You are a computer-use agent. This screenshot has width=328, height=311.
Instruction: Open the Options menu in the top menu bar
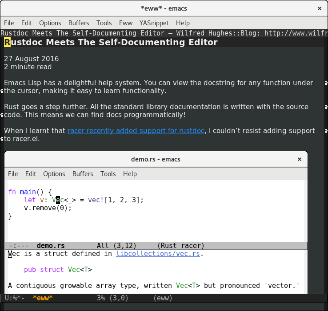coord(50,23)
